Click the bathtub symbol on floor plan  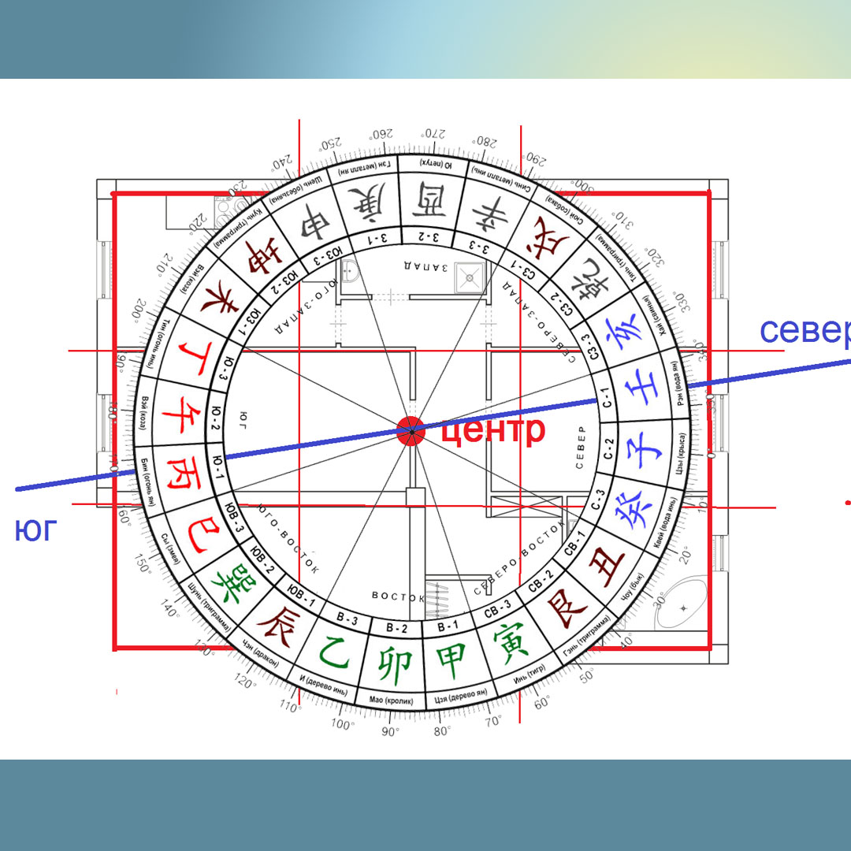coord(682,604)
